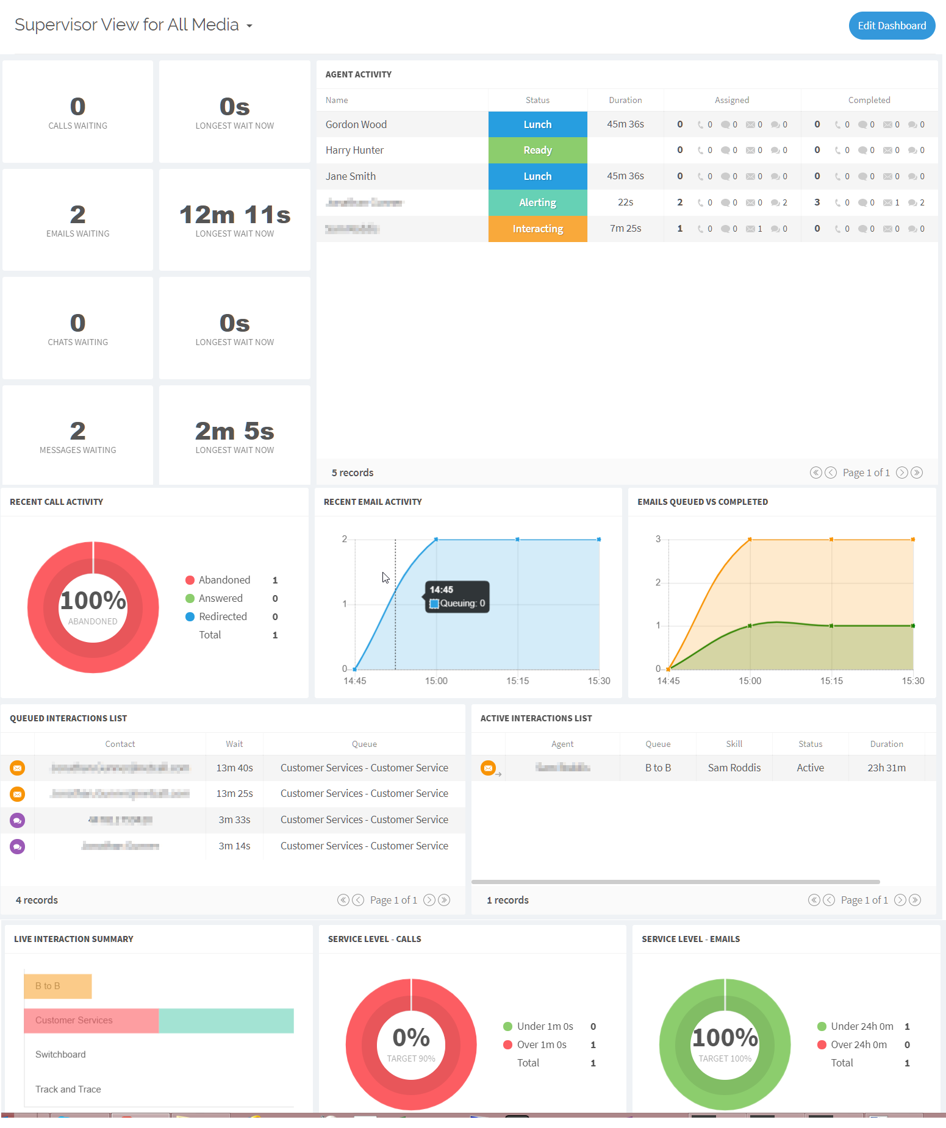Select the Gordon Wood agent row
946x1128 pixels.
point(356,124)
